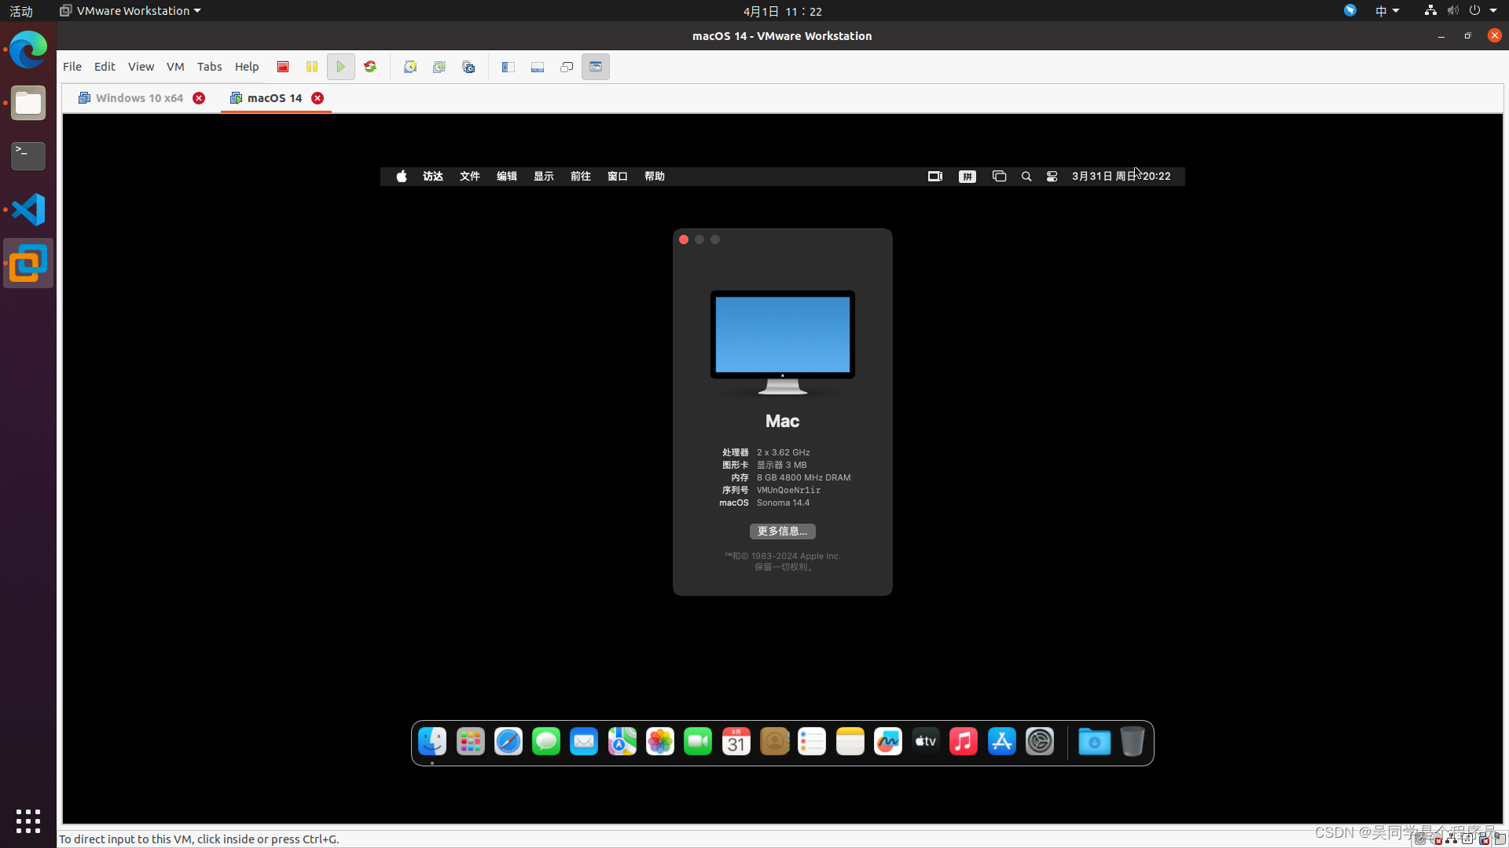This screenshot has width=1509, height=848.
Task: Toggle the thumbnail bar view icon
Action: [538, 67]
